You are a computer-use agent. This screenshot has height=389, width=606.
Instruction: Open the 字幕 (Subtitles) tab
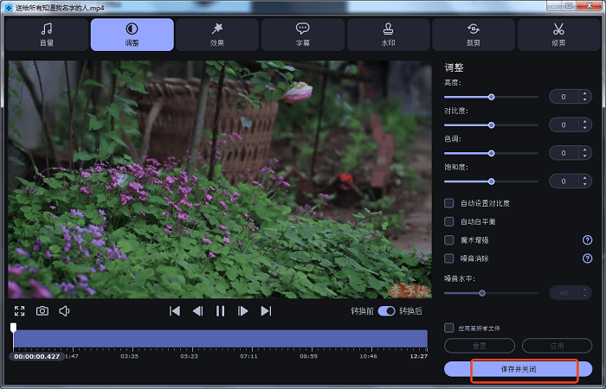pos(303,35)
